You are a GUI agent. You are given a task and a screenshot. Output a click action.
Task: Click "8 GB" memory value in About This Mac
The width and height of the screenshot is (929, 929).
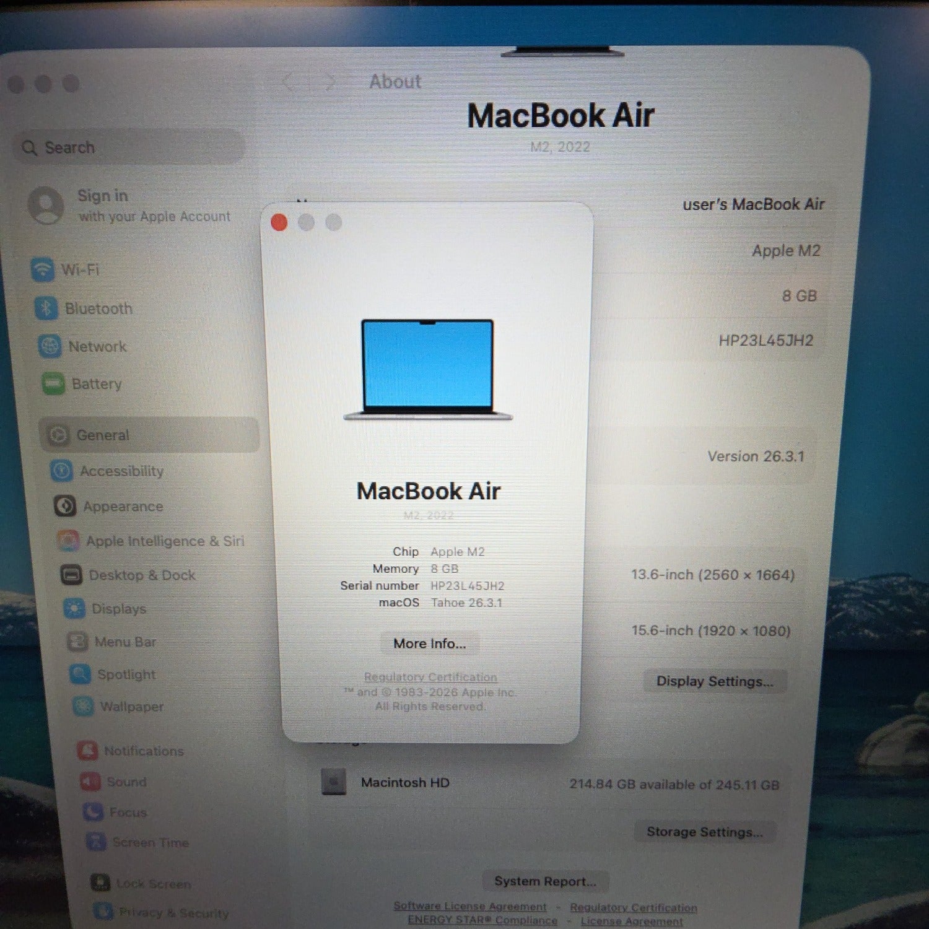(x=445, y=569)
